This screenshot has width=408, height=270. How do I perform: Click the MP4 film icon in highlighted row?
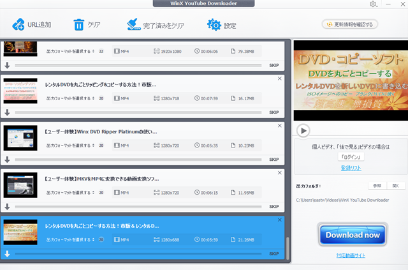117,239
